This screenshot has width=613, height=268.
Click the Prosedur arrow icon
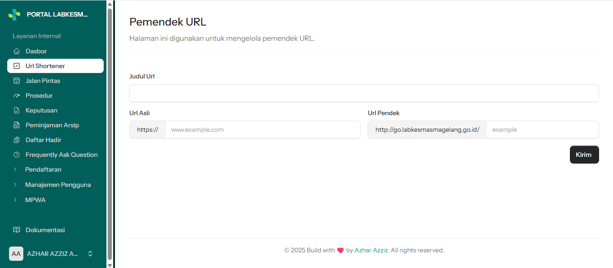[x=17, y=95]
